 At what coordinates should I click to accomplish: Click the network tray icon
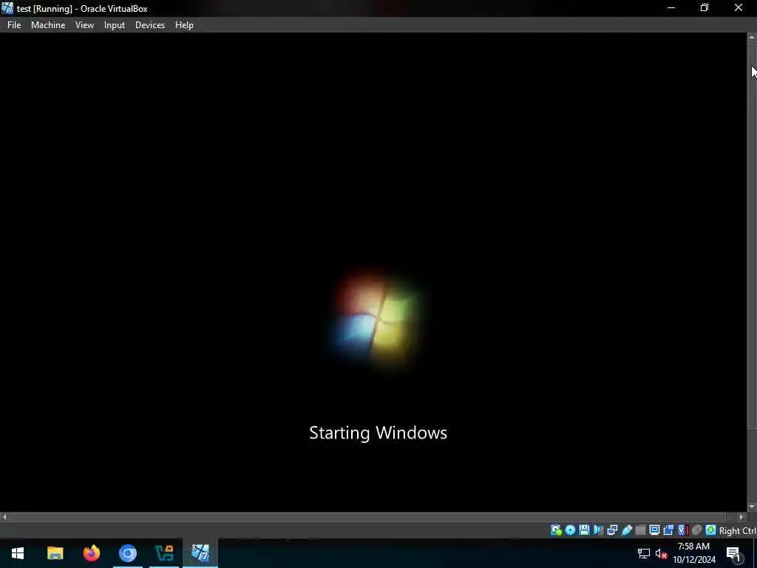tap(644, 553)
